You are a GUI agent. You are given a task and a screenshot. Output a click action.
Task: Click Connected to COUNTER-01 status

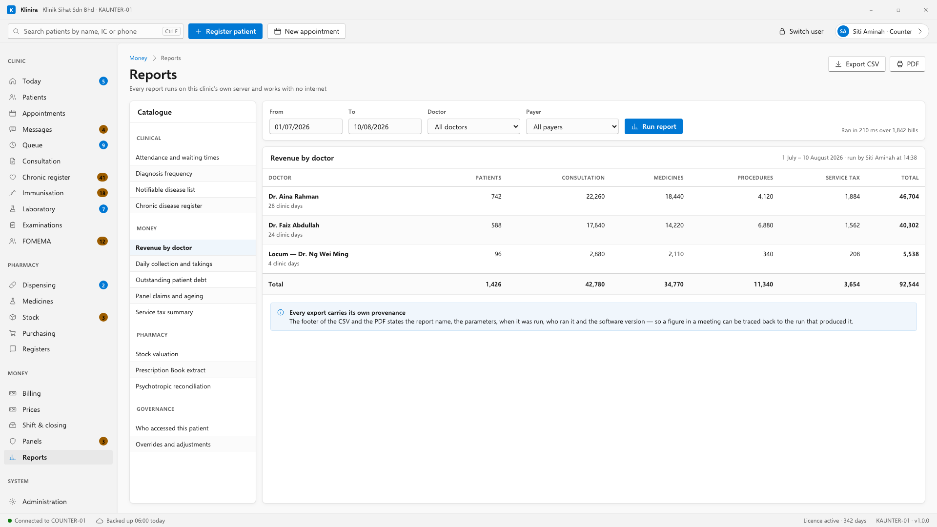click(x=46, y=521)
